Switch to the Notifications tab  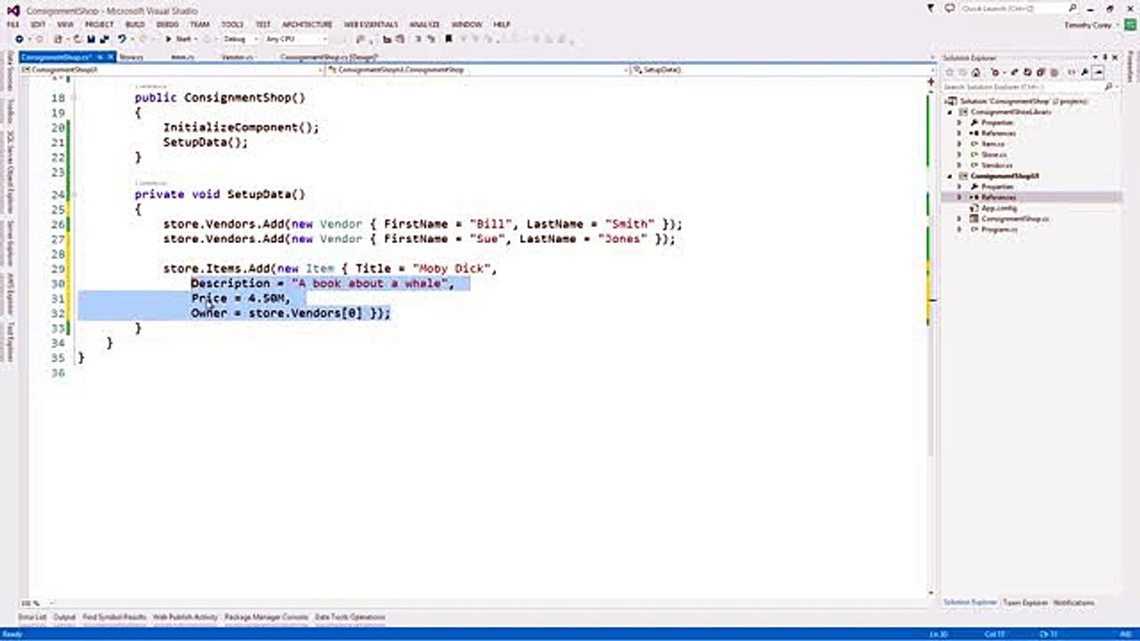(1073, 603)
